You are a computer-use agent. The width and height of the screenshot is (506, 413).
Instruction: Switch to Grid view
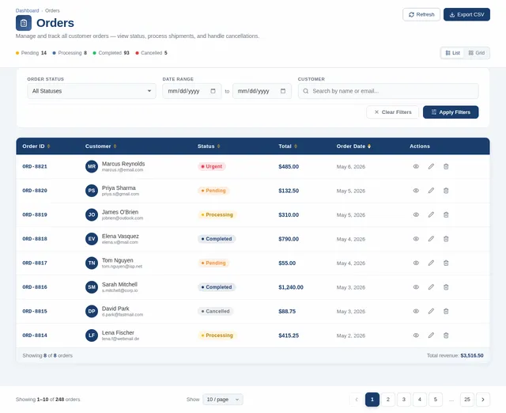pos(477,53)
